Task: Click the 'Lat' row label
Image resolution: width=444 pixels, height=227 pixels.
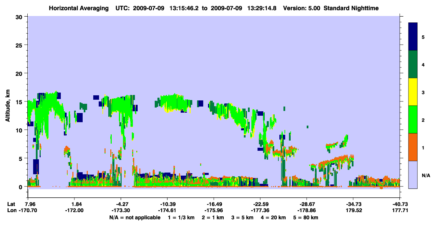Action: tap(11, 204)
